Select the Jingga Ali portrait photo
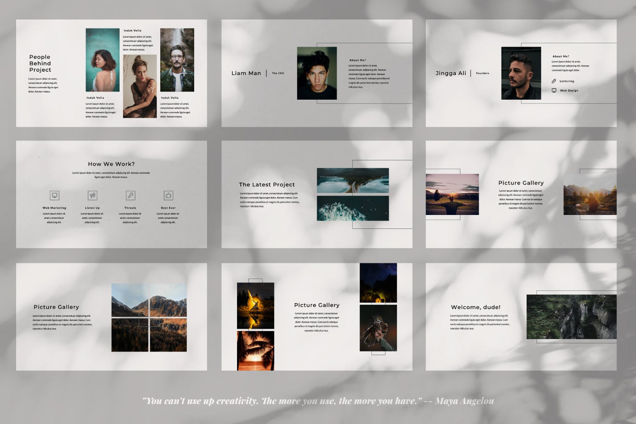The height and width of the screenshot is (424, 636). pos(521,73)
